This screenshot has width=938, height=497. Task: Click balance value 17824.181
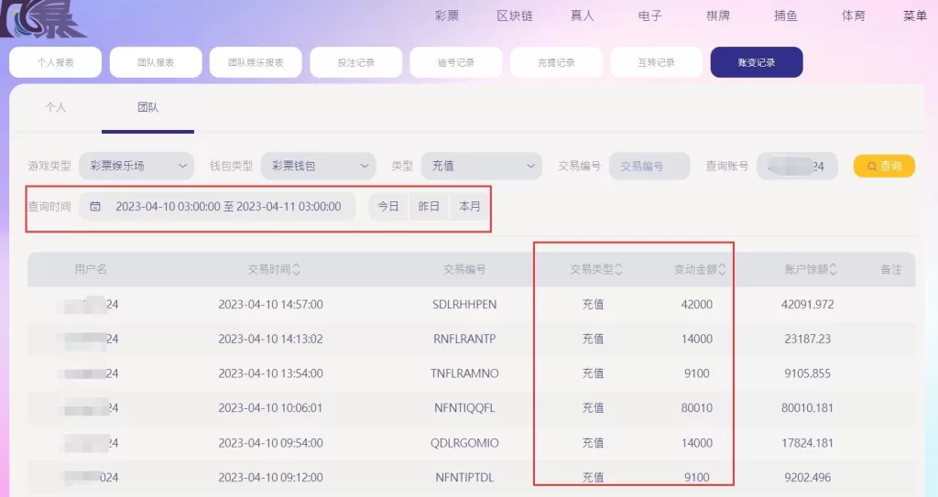click(808, 443)
